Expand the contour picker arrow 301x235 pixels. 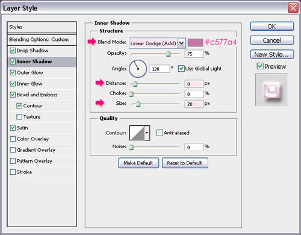coord(147,133)
